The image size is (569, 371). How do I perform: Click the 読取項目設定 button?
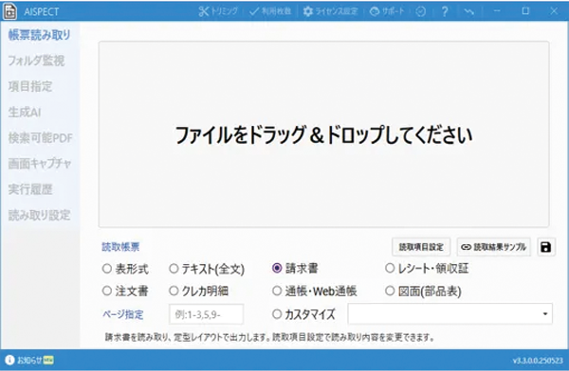point(421,247)
